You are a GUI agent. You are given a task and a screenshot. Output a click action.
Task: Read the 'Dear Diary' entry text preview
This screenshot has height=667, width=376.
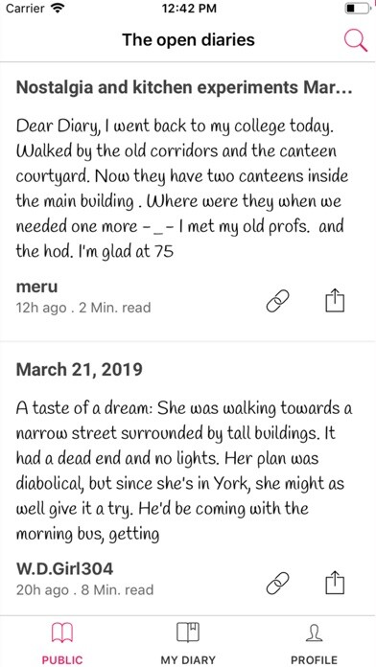[x=182, y=189]
